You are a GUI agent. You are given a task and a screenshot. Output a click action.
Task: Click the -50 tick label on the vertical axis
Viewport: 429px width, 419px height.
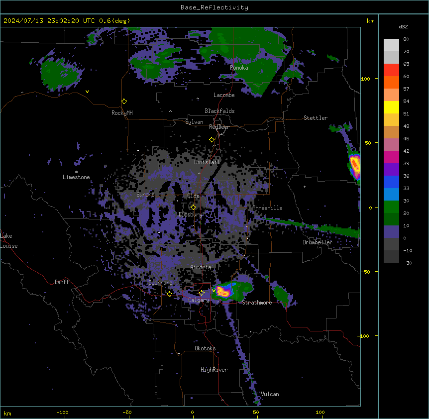365,272
